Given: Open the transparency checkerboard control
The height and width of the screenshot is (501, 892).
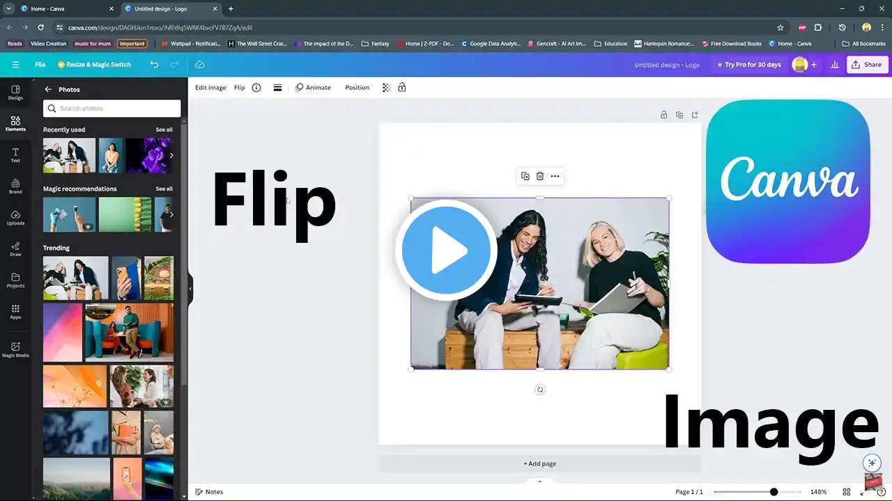Looking at the screenshot, I should (x=386, y=88).
